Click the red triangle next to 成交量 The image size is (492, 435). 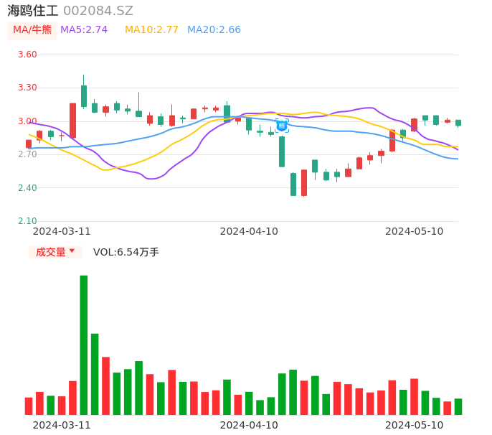point(72,251)
